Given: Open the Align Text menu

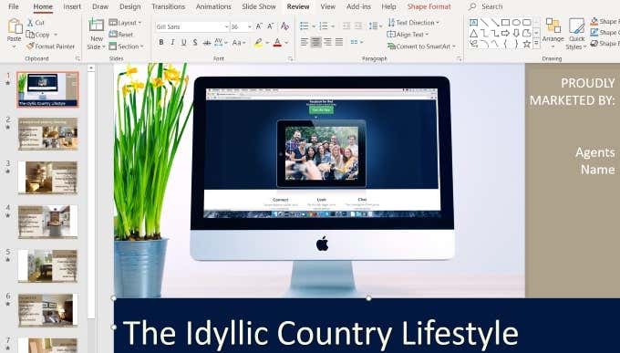Looking at the screenshot, I should point(408,35).
